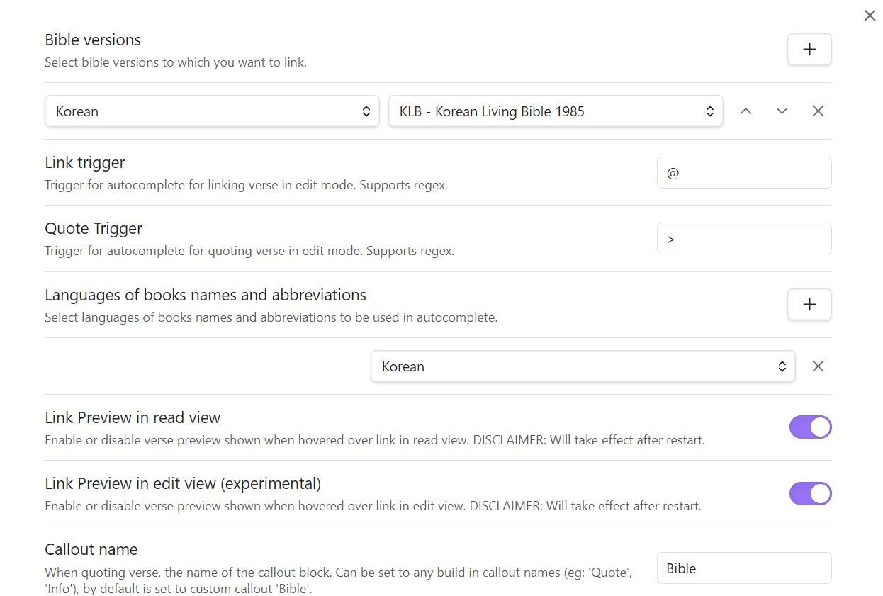This screenshot has height=596, width=883.
Task: Click the Bible versions heading
Action: pos(93,40)
